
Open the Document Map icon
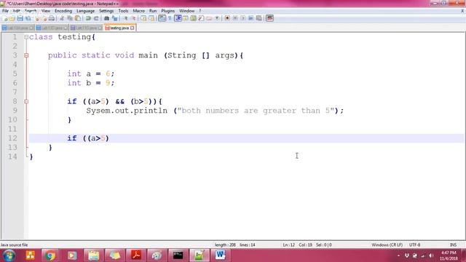tap(193, 18)
